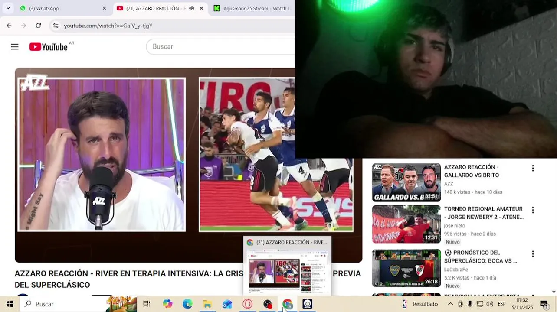Close the AZZARO REACCIÓN tab
Image resolution: width=557 pixels, height=312 pixels.
[201, 8]
